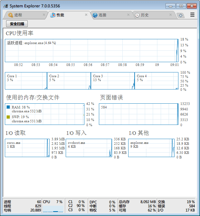Click the csrss.exe label in I/O 读取
Screen dimensions: 200x216
click(x=14, y=143)
